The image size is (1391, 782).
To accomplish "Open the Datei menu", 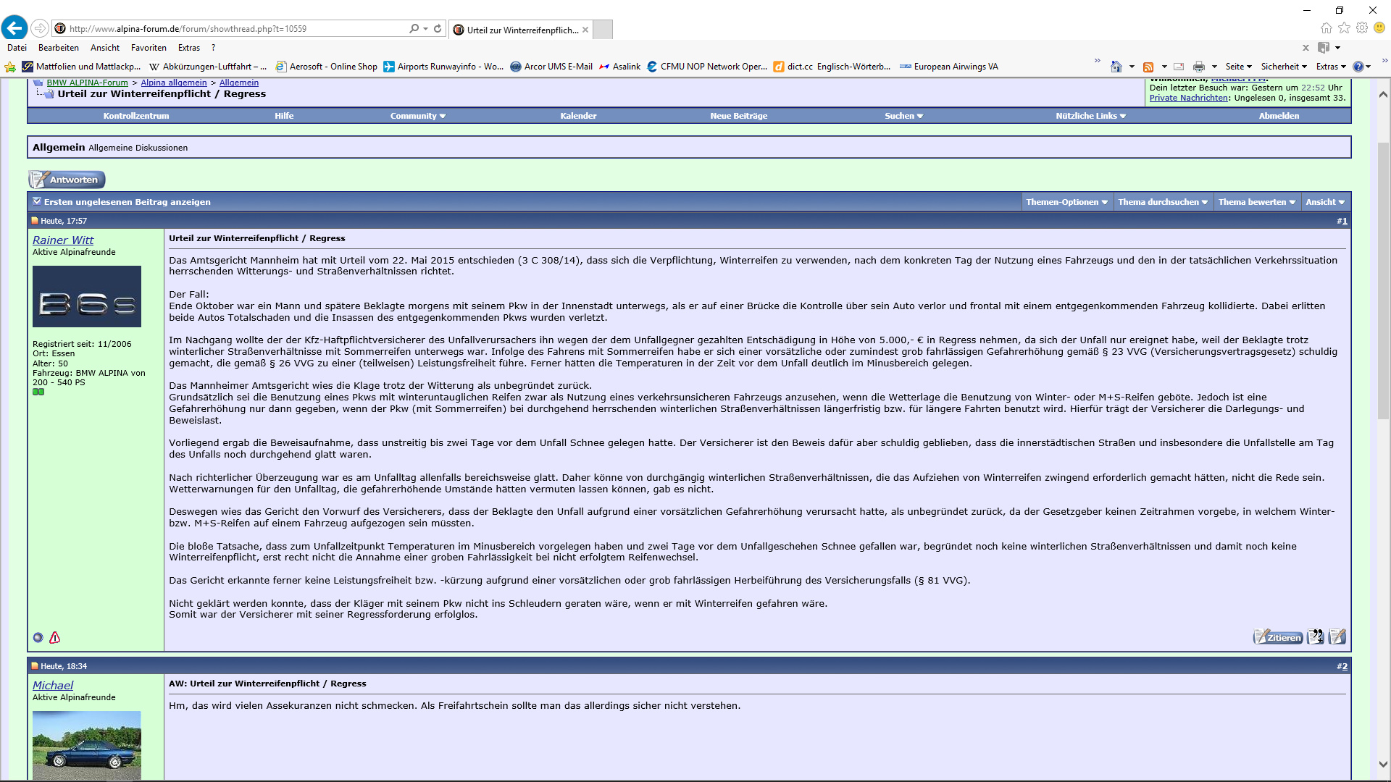I will tap(17, 48).
